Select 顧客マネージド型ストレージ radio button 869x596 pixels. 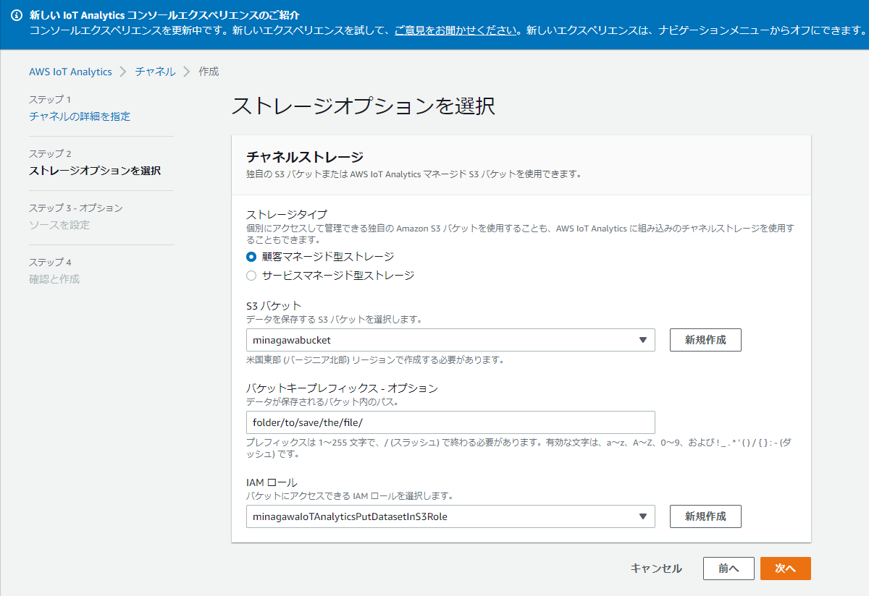click(251, 257)
